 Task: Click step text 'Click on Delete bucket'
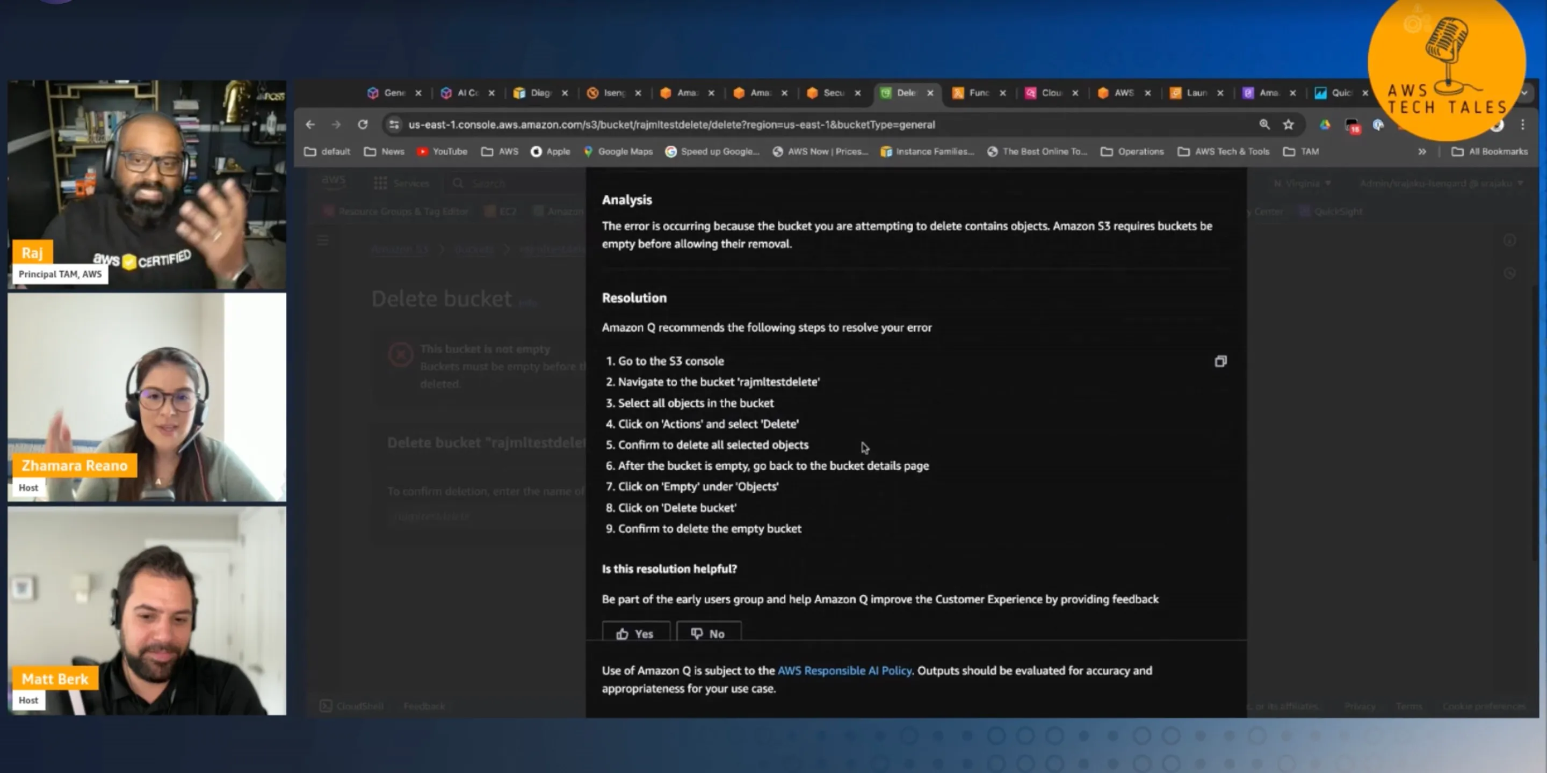point(677,507)
